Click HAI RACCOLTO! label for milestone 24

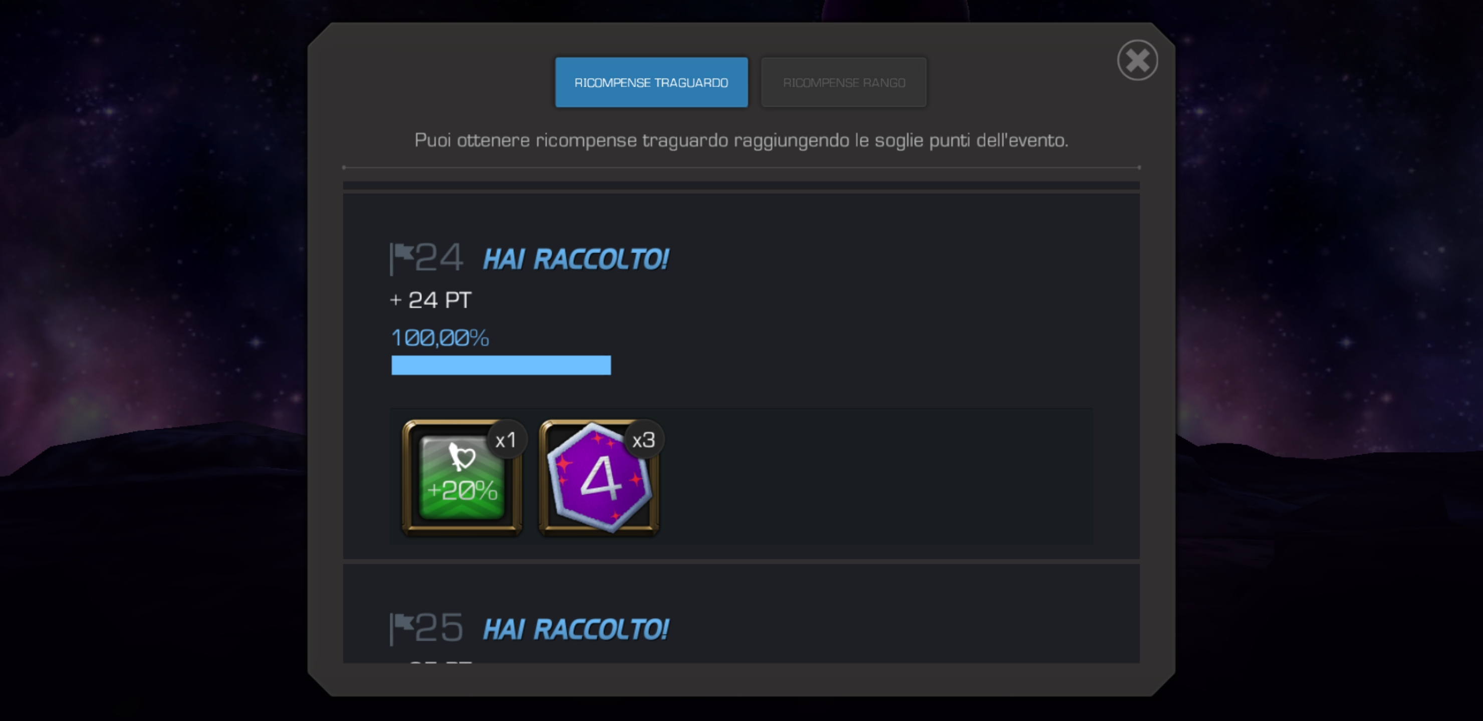(x=576, y=259)
